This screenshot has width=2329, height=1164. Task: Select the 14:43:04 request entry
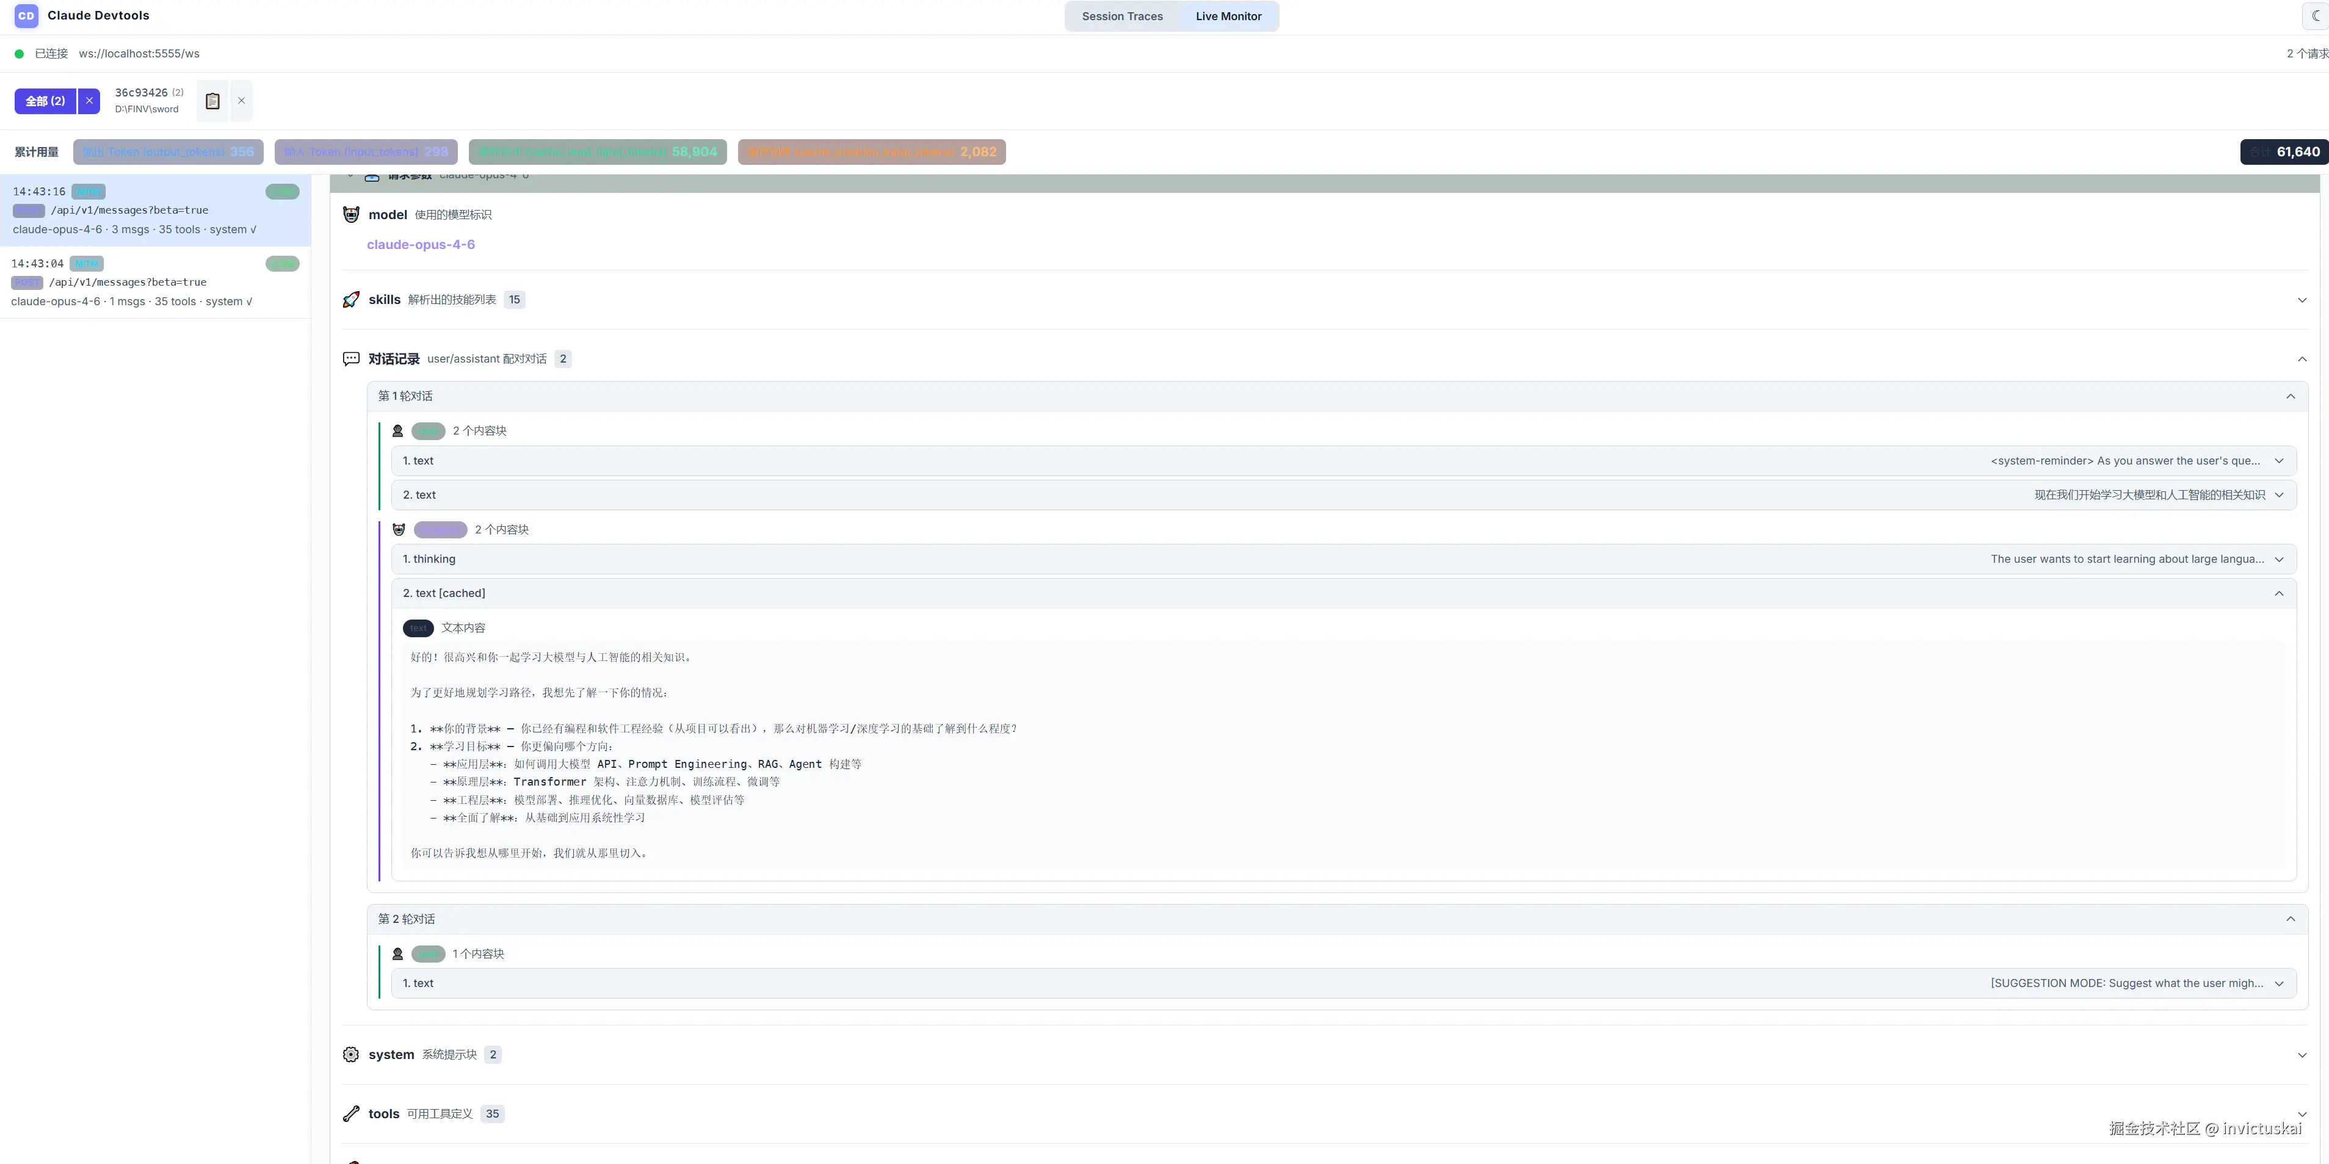(154, 282)
